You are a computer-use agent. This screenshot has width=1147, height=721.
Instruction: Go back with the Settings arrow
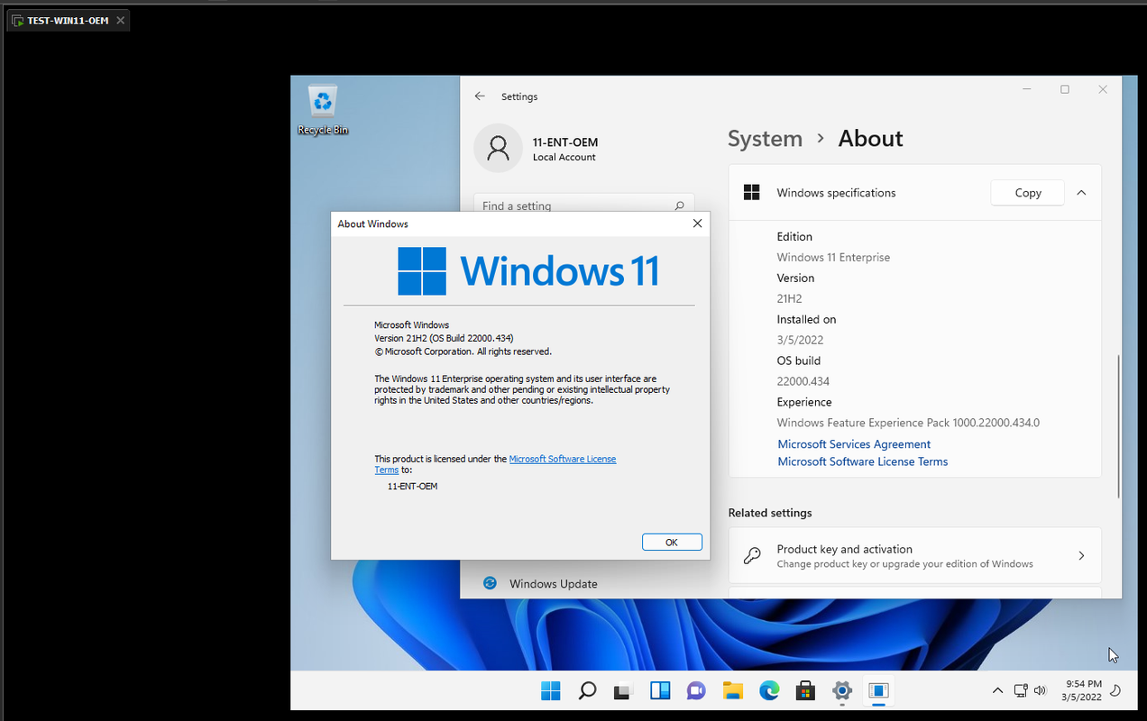point(480,96)
